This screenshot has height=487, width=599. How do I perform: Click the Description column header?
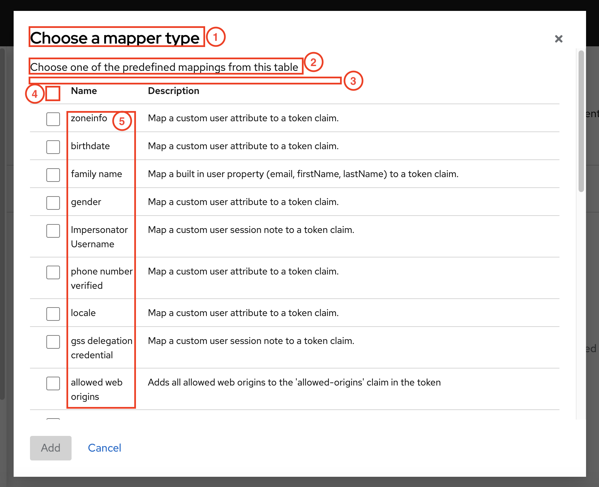[x=173, y=91]
